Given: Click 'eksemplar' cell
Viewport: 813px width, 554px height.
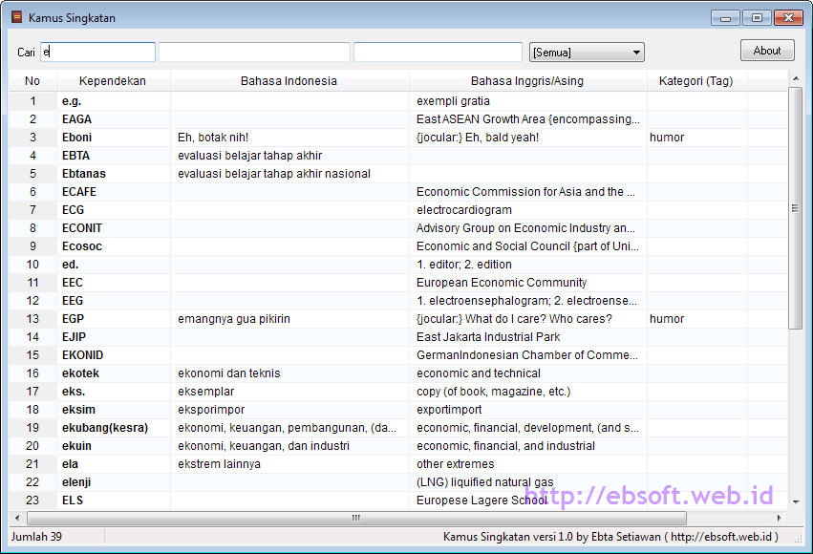Looking at the screenshot, I should (x=205, y=392).
